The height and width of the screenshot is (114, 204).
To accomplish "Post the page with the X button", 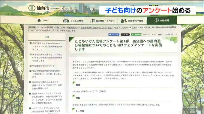I will (x=125, y=35).
